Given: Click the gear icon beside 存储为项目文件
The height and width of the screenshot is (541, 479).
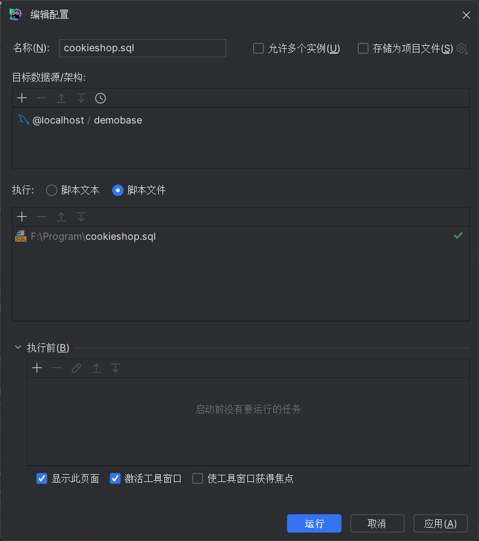Looking at the screenshot, I should click(462, 49).
